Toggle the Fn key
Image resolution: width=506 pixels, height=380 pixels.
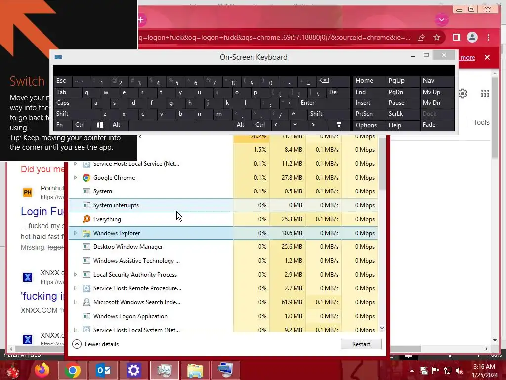[59, 125]
